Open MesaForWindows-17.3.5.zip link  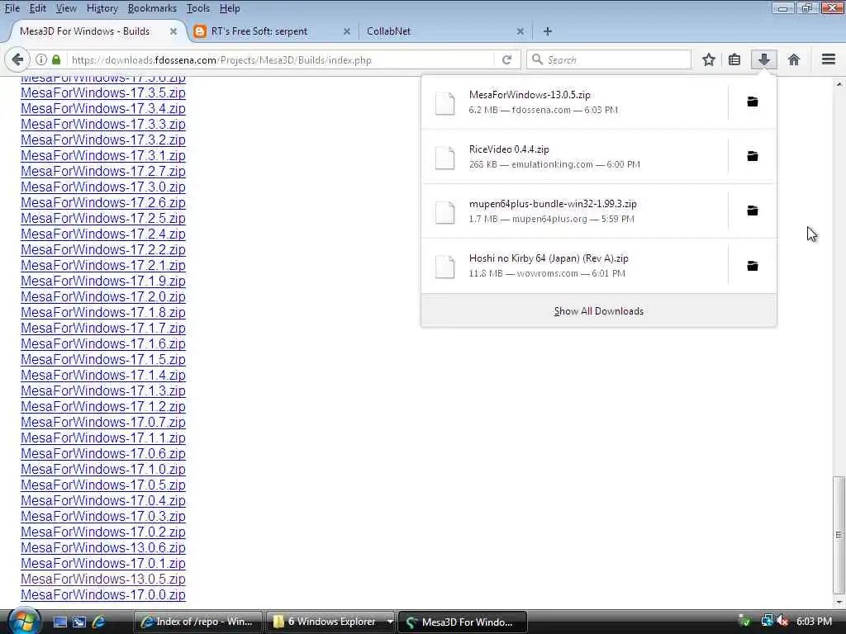point(103,92)
